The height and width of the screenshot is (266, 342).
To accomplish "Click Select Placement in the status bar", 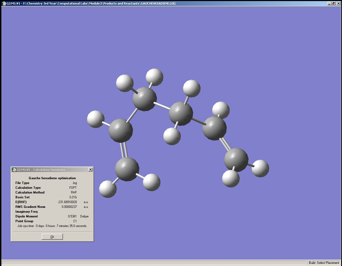I will tap(328, 263).
